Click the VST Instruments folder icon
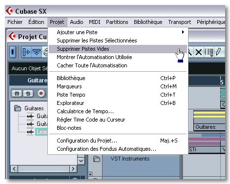 tap(97, 159)
